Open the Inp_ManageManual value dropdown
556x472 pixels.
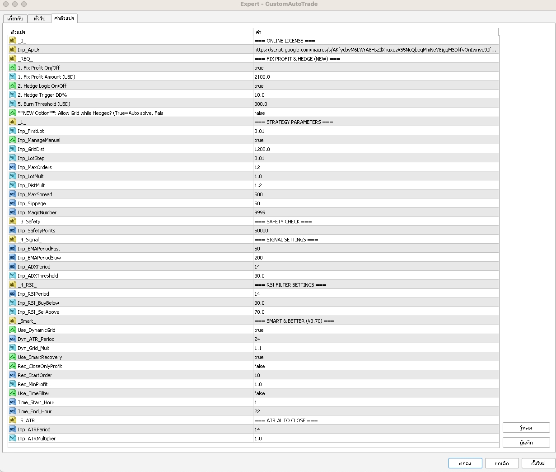coord(375,140)
